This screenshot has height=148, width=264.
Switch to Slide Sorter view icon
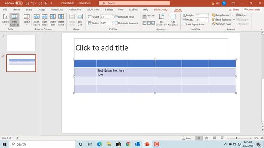(207, 138)
